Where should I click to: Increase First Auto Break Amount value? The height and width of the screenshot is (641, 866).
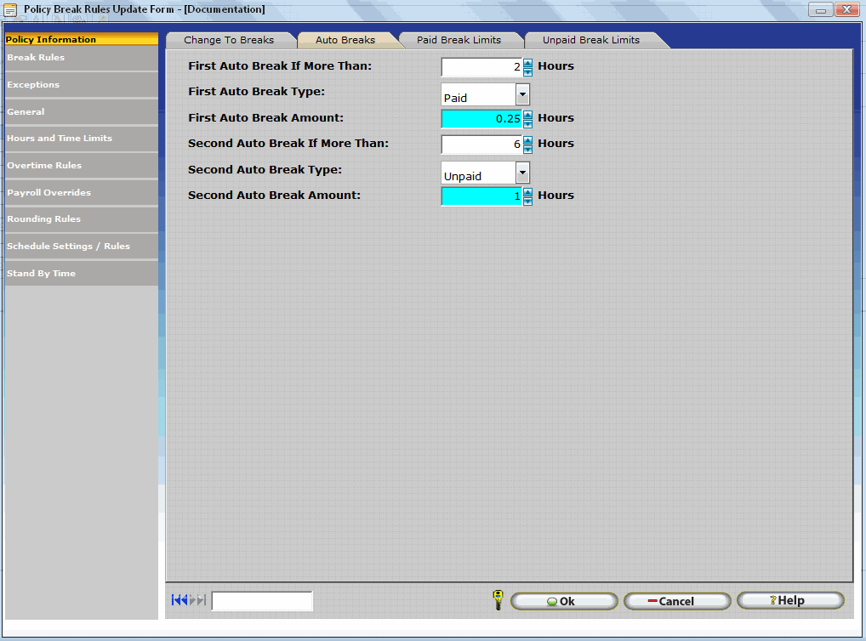527,114
